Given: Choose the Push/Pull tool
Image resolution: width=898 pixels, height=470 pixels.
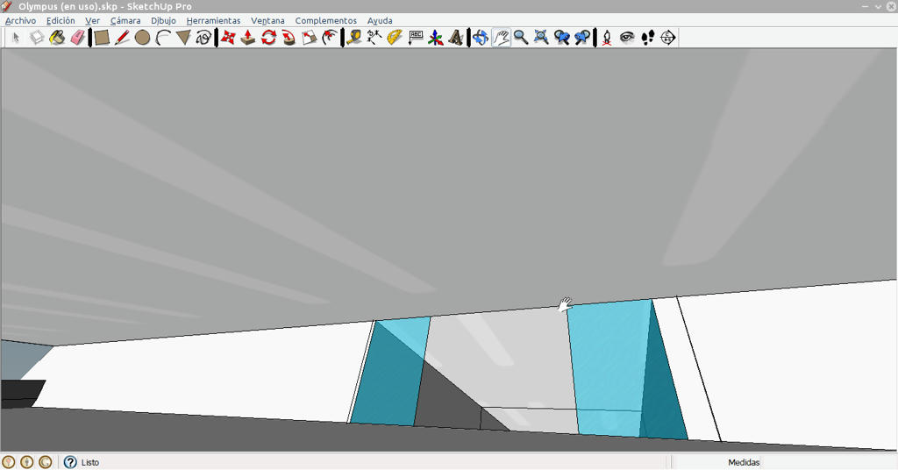Looking at the screenshot, I should point(248,38).
